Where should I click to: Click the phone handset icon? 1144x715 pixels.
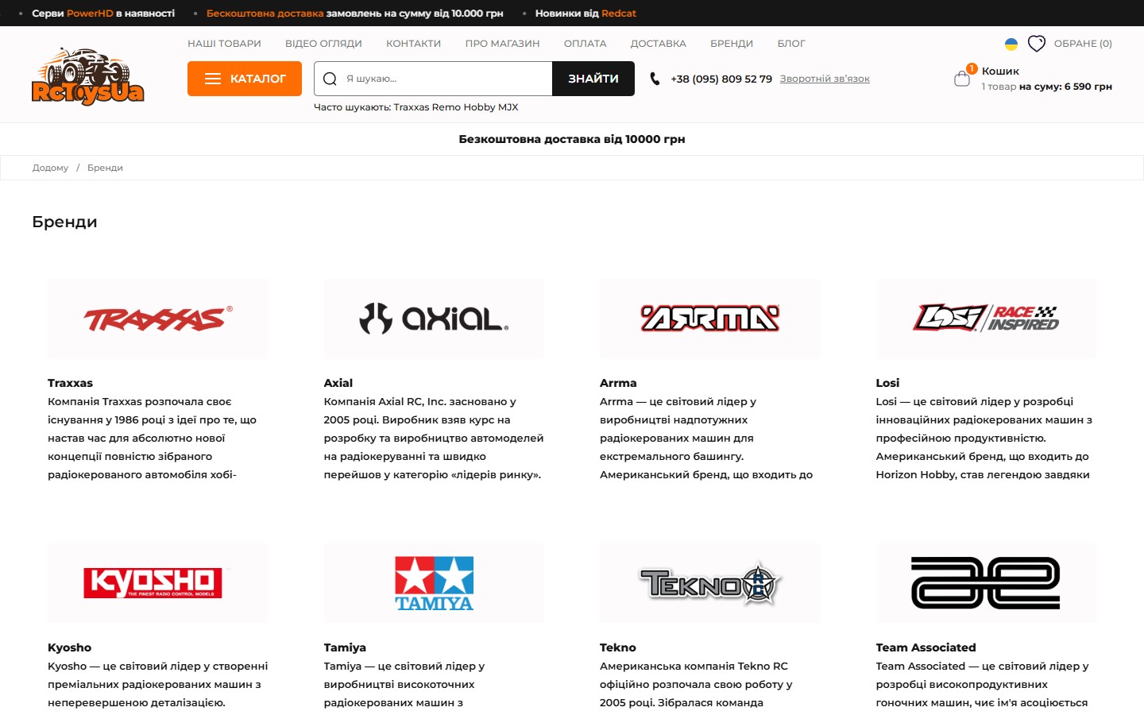coord(655,79)
